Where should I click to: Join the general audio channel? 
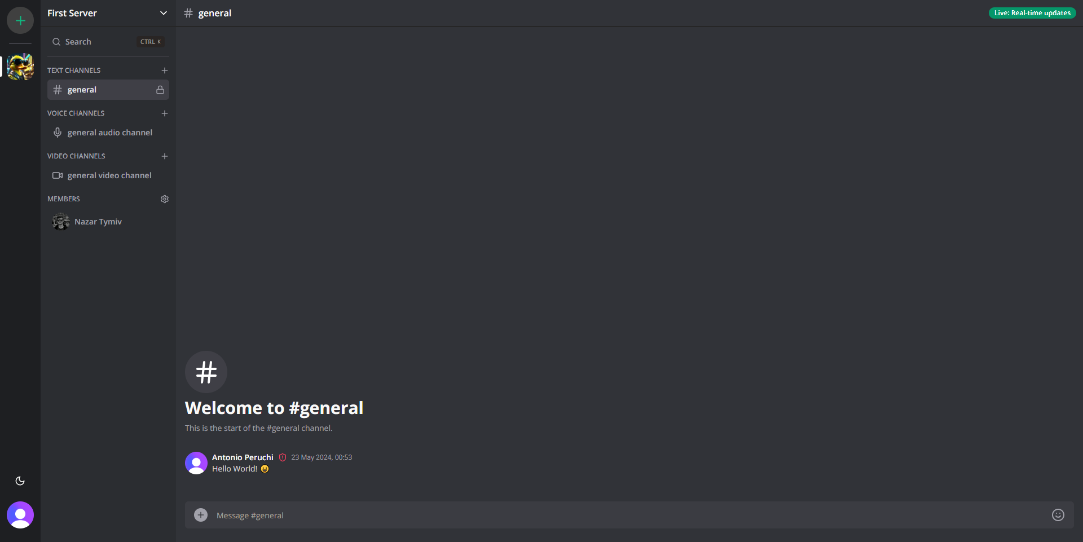pos(108,133)
